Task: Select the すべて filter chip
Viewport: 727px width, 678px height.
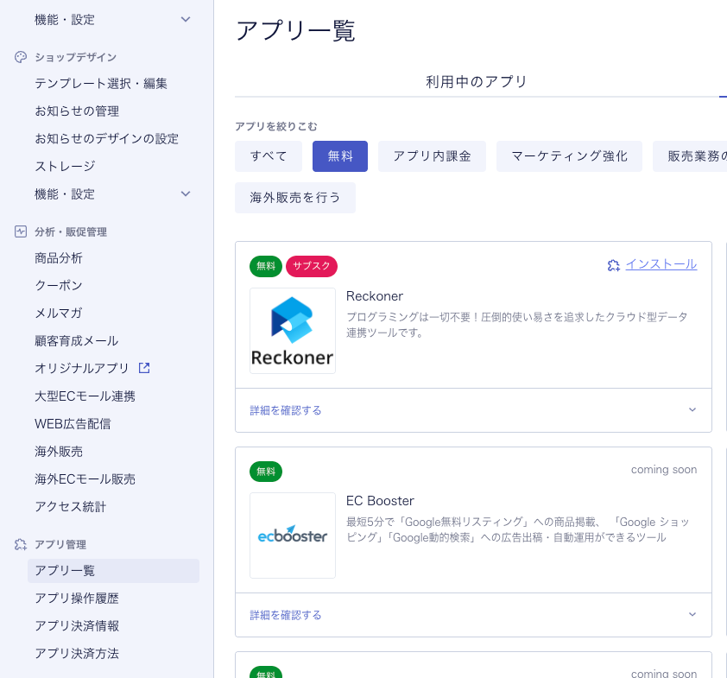Action: [269, 156]
